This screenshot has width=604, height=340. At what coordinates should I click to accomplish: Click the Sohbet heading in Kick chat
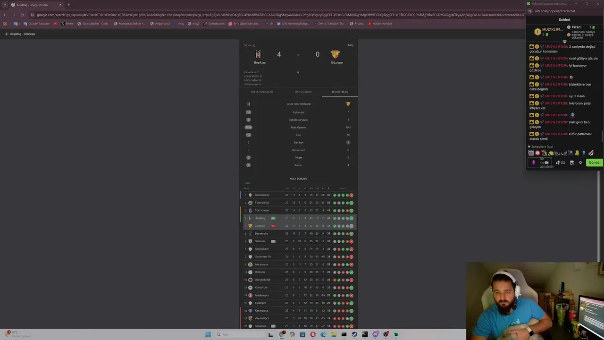pyautogui.click(x=564, y=20)
